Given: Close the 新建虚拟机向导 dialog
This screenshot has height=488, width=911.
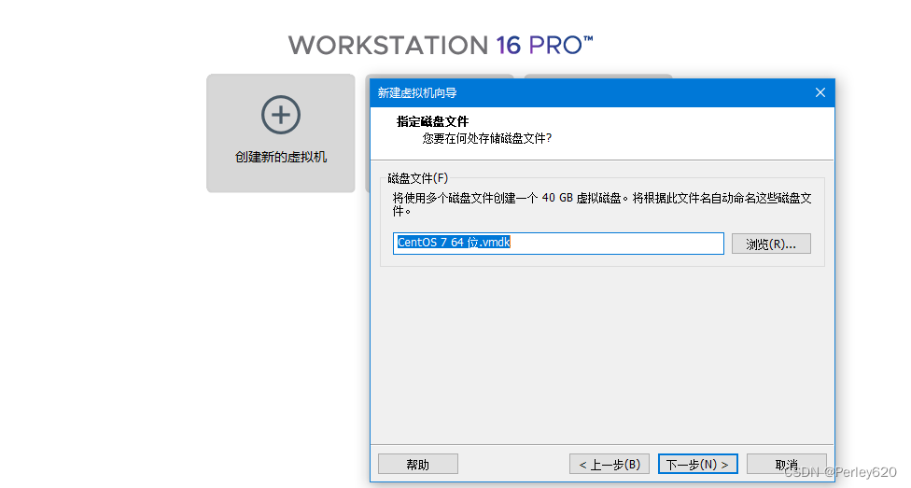Looking at the screenshot, I should [820, 93].
